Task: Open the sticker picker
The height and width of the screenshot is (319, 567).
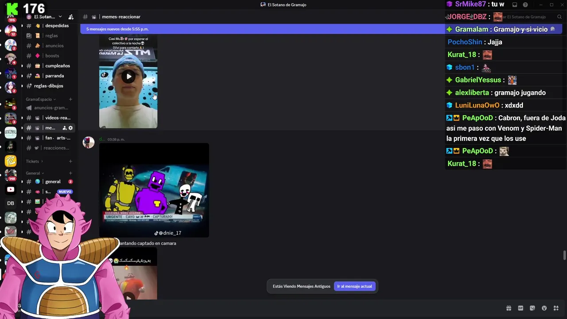Action: (x=532, y=308)
